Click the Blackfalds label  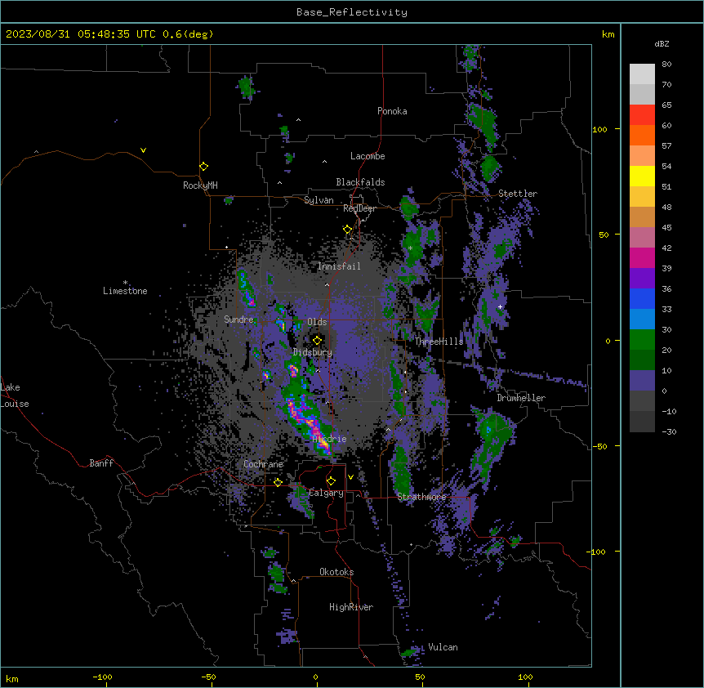(x=360, y=182)
